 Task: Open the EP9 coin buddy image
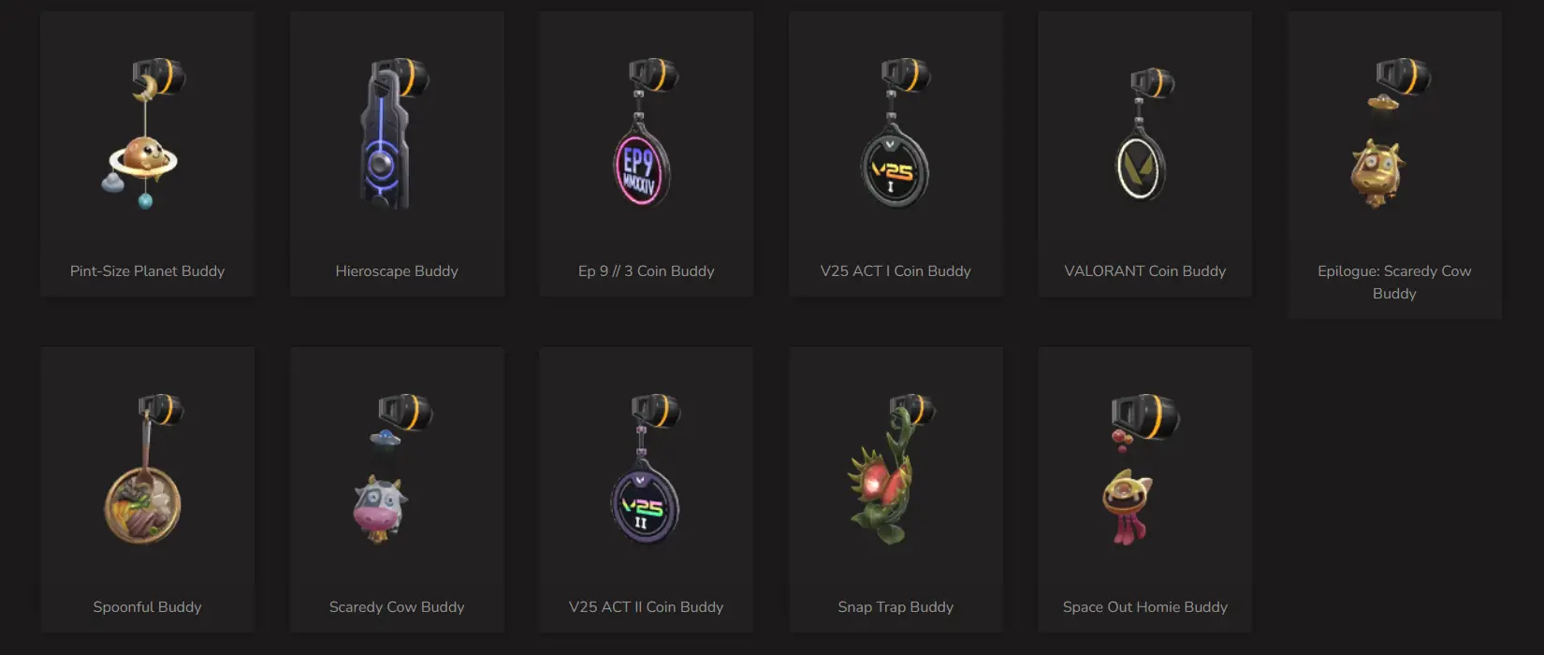(x=646, y=133)
